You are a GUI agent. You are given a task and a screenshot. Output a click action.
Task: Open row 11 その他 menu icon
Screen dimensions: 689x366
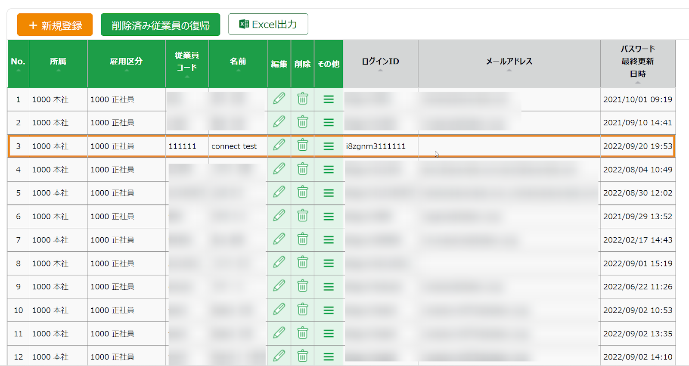pyautogui.click(x=329, y=334)
